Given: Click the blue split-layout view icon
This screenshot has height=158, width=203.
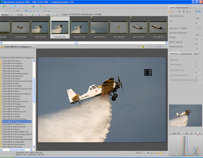Looking at the screenshot, I should click(13, 6).
